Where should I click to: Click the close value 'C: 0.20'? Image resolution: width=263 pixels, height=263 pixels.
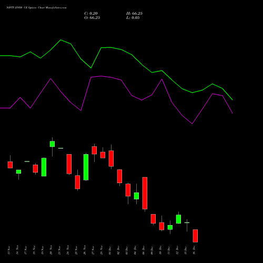pyautogui.click(x=91, y=14)
